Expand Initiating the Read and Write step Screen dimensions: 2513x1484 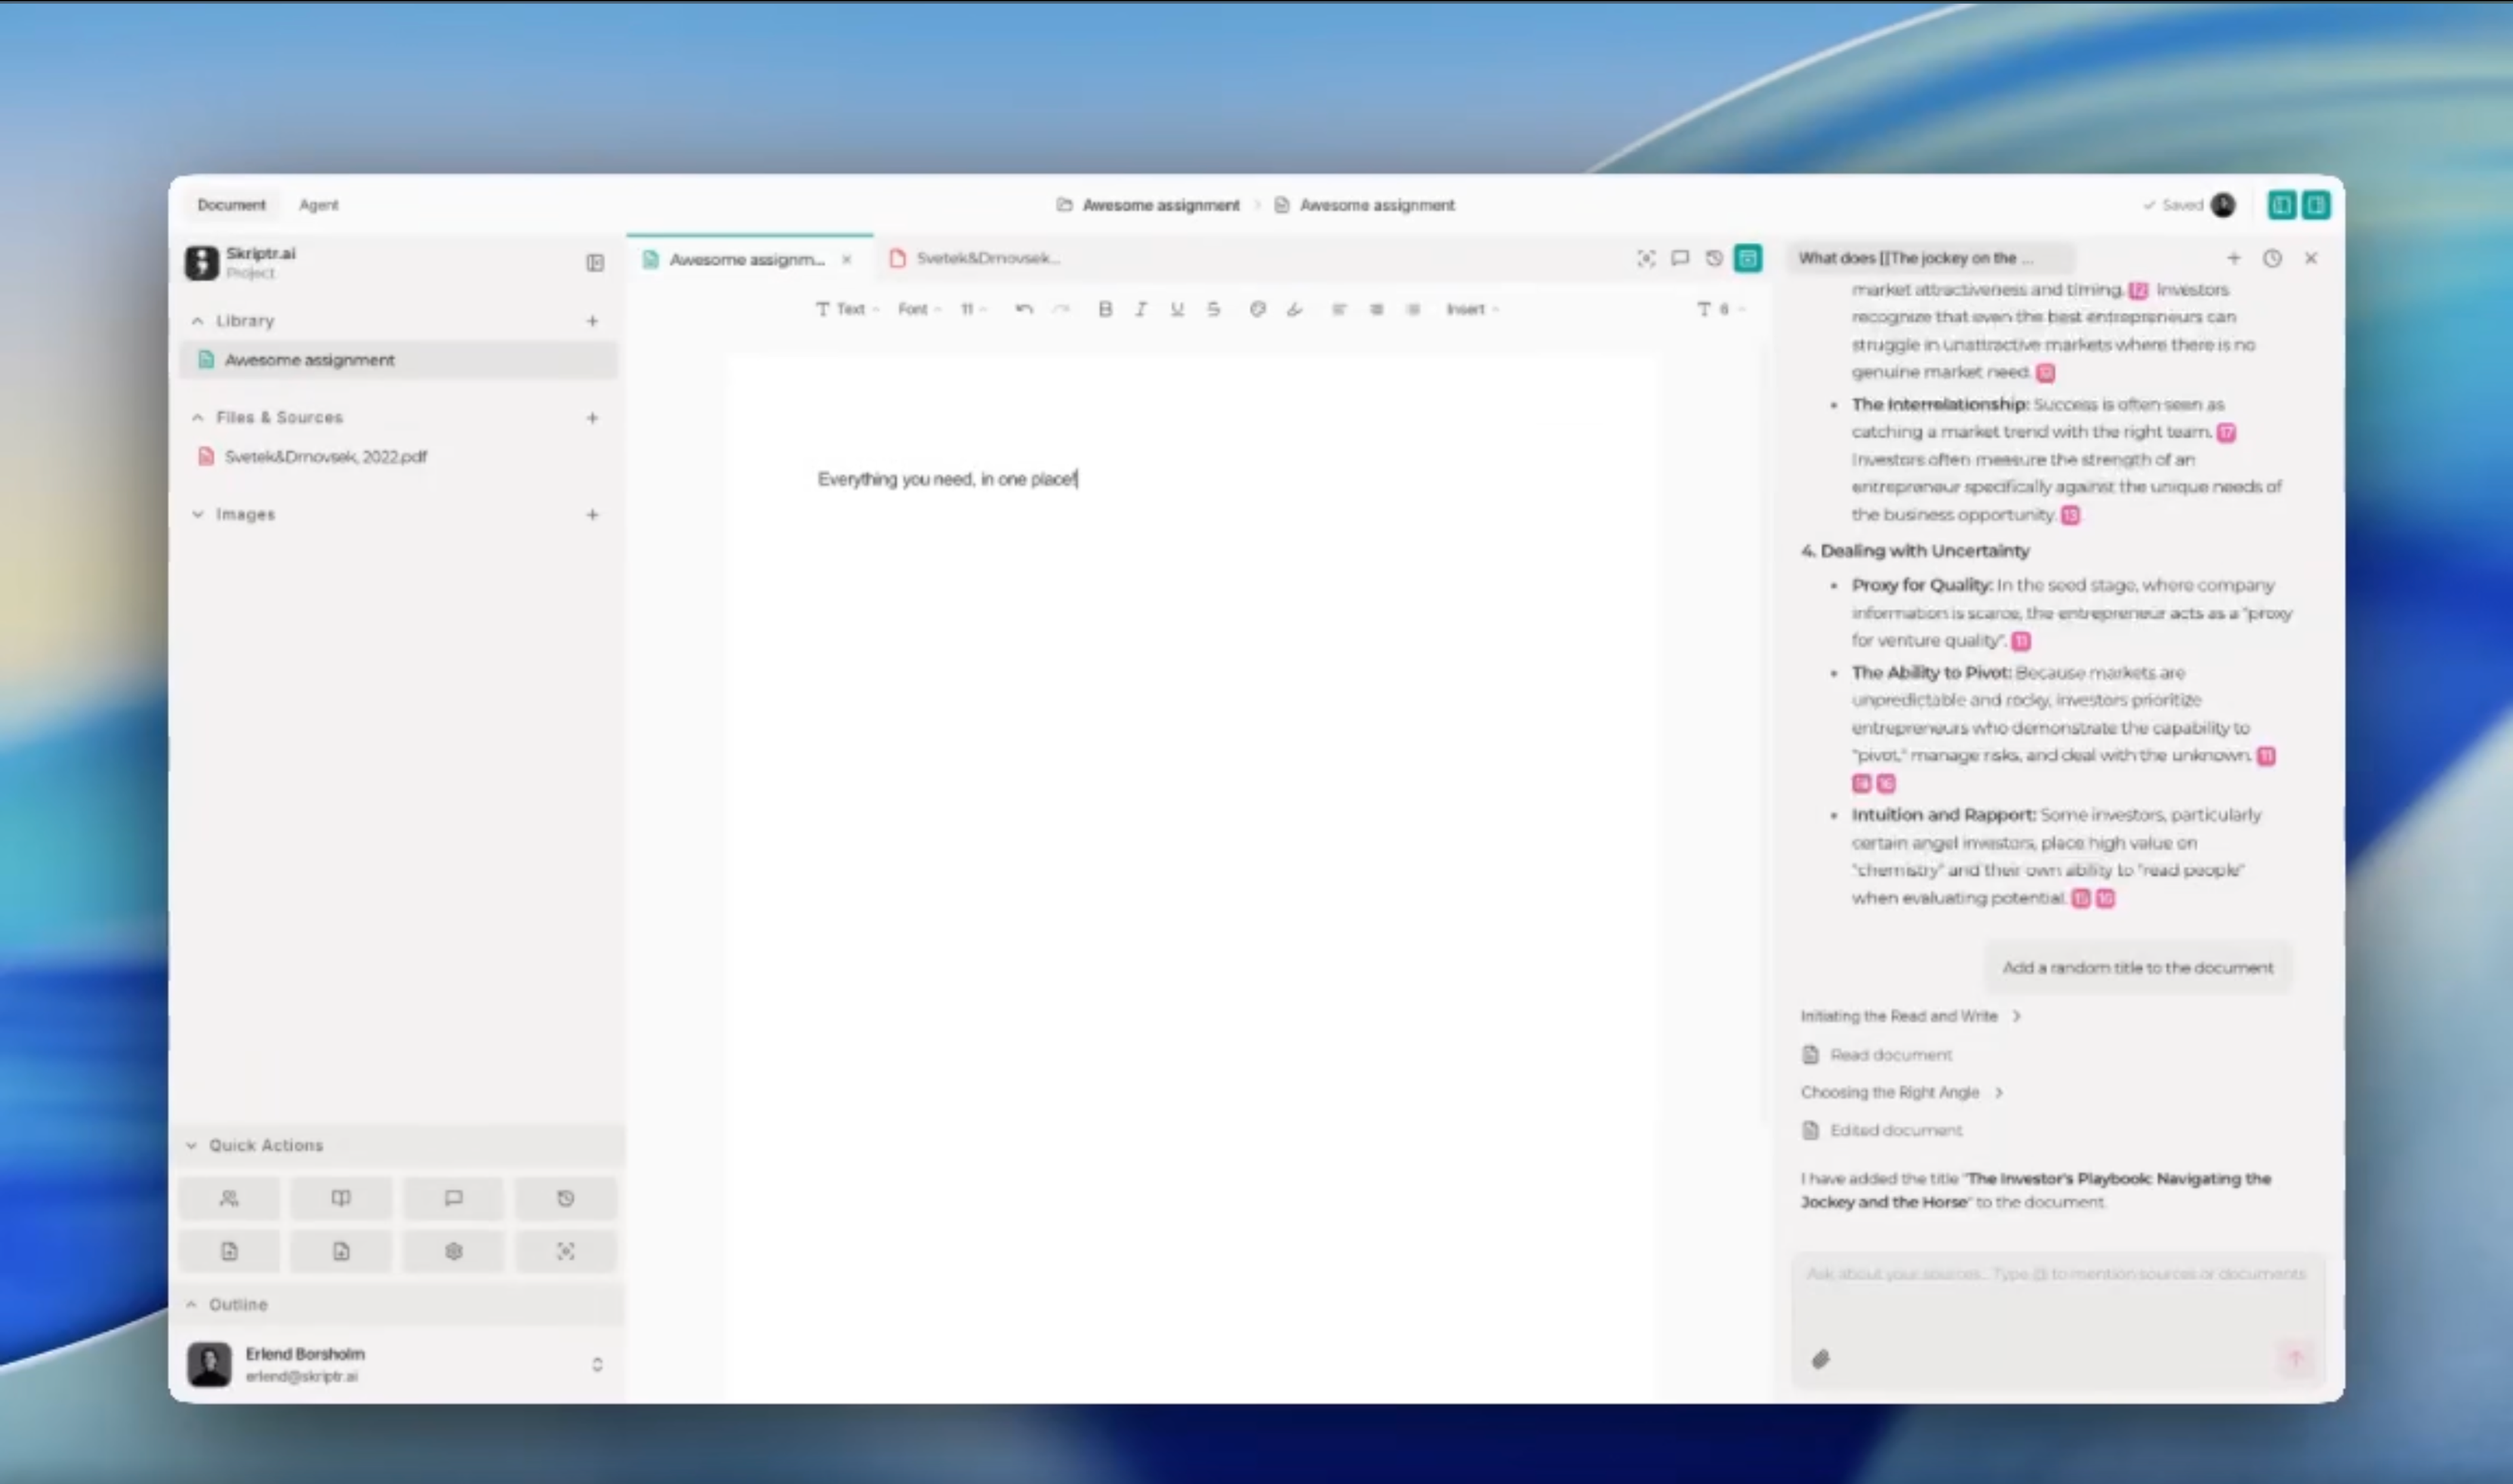(x=1910, y=1016)
